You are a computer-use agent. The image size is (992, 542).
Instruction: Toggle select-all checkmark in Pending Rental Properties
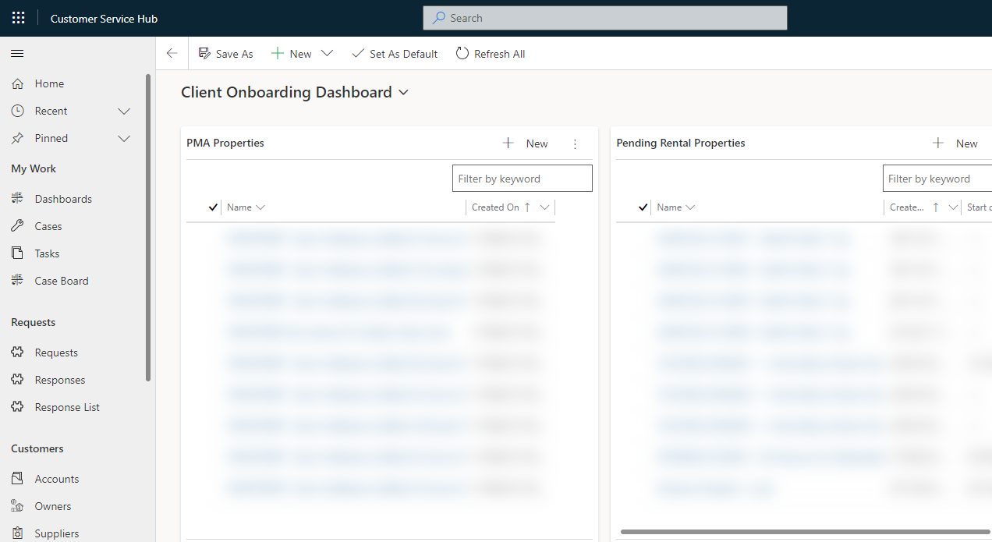[x=643, y=207]
